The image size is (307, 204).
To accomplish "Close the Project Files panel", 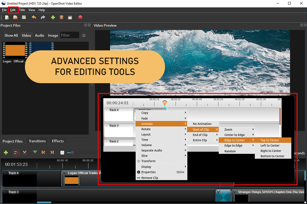I will (x=89, y=25).
